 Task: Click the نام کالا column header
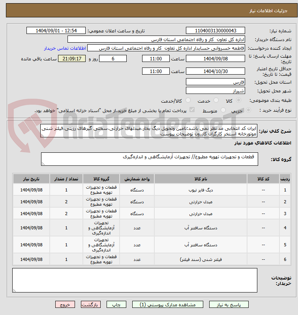click(201, 179)
